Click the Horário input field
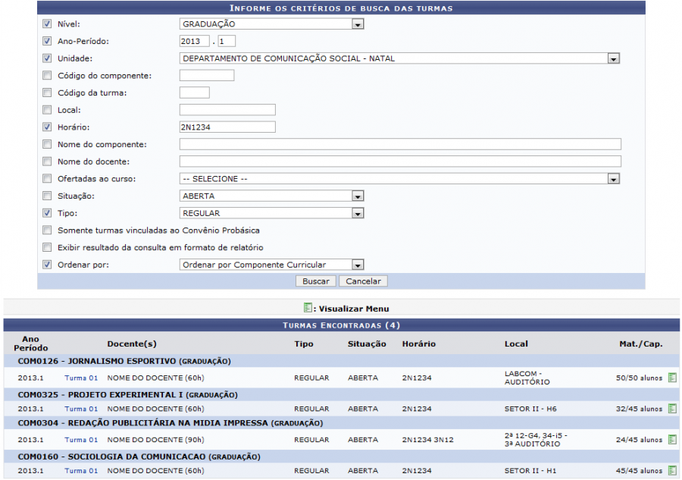 click(227, 127)
